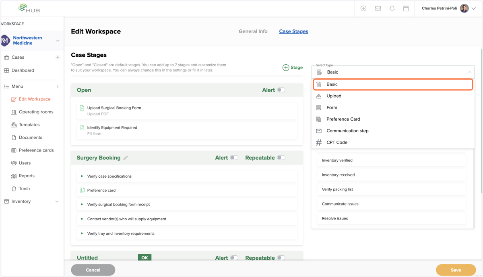Toggle Alert for Untitled stage
Screen dimensions: 483x277
234,258
